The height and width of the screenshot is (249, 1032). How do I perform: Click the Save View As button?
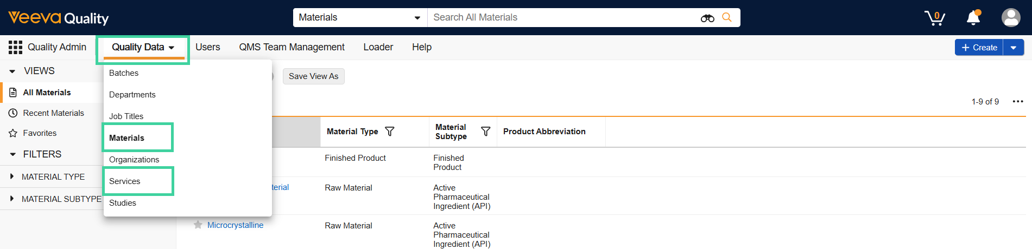point(313,76)
